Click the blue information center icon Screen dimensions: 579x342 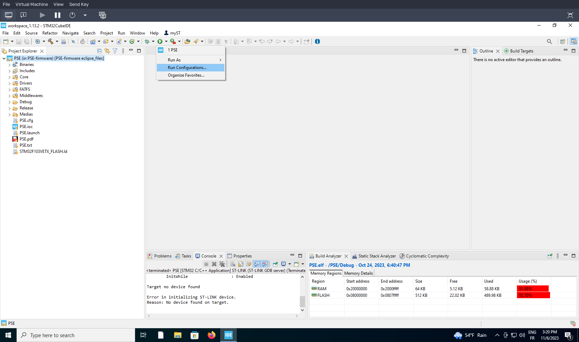point(317,41)
